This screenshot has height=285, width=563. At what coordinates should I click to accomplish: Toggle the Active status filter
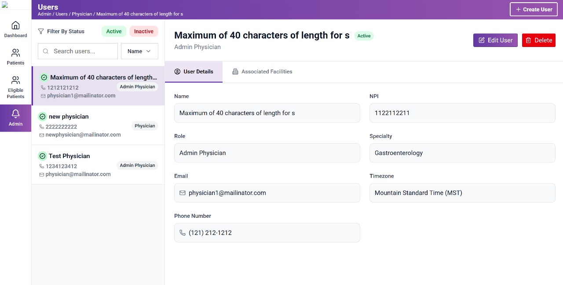coord(114,31)
